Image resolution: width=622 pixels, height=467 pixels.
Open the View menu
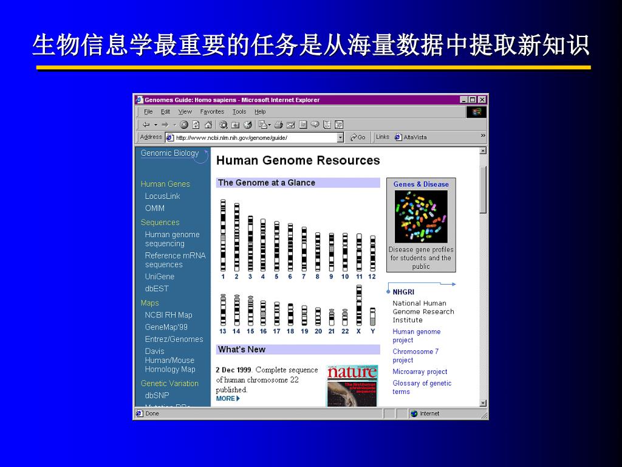pyautogui.click(x=185, y=112)
